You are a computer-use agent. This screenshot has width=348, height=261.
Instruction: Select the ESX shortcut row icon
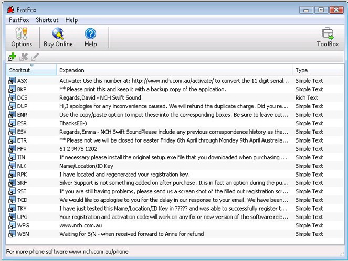[x=12, y=132]
